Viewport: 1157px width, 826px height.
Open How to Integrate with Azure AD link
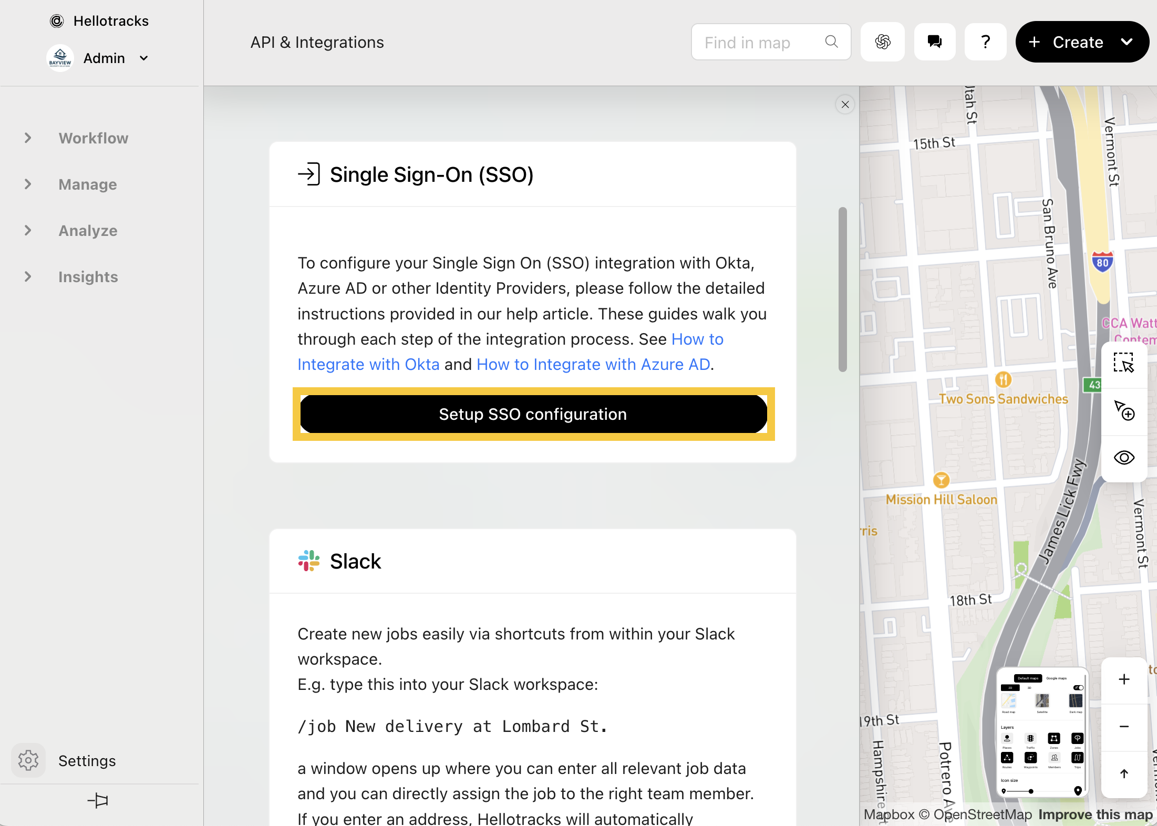(x=594, y=364)
